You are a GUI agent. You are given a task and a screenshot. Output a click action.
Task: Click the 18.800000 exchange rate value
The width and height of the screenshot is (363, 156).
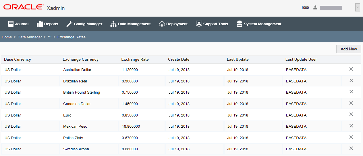tap(131, 126)
